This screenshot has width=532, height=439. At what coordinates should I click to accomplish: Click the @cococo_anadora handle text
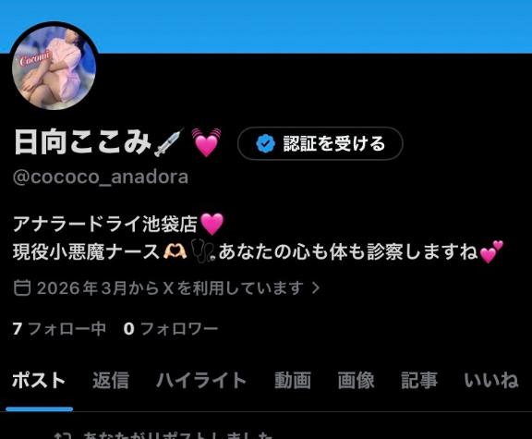coord(101,177)
